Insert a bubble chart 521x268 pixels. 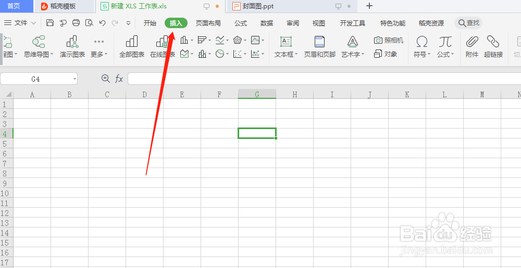pos(255,54)
